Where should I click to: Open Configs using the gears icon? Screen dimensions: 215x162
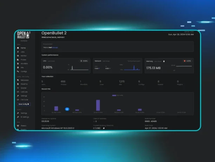click(18, 72)
